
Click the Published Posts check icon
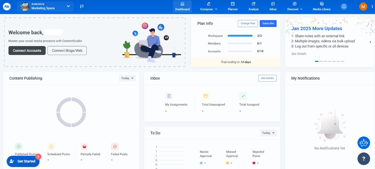[x=19, y=146]
